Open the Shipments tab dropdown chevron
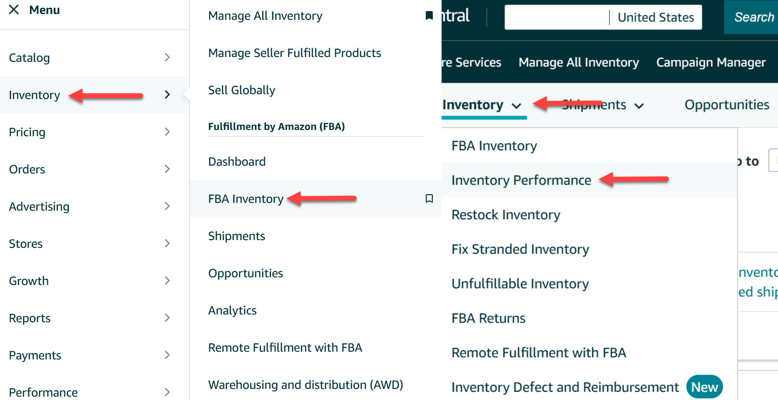 [639, 106]
